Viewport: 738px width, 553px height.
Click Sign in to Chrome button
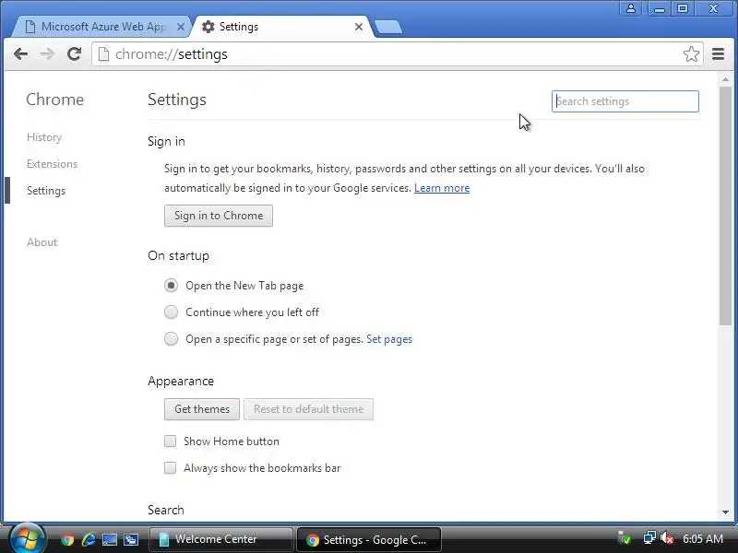point(219,216)
